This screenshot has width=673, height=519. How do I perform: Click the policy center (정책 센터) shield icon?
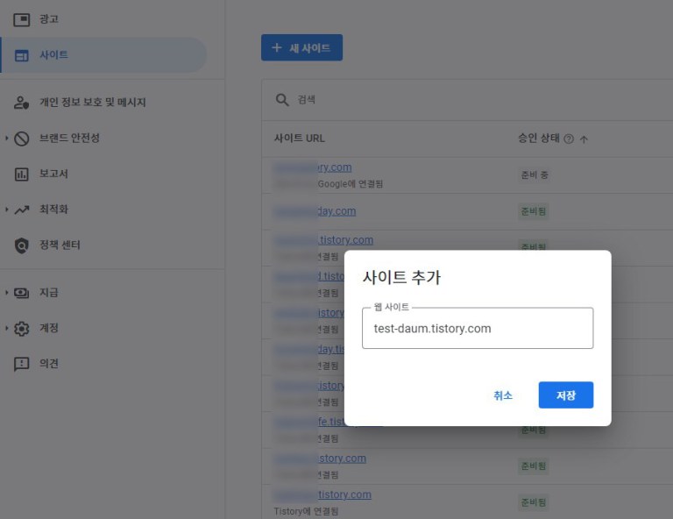(21, 245)
